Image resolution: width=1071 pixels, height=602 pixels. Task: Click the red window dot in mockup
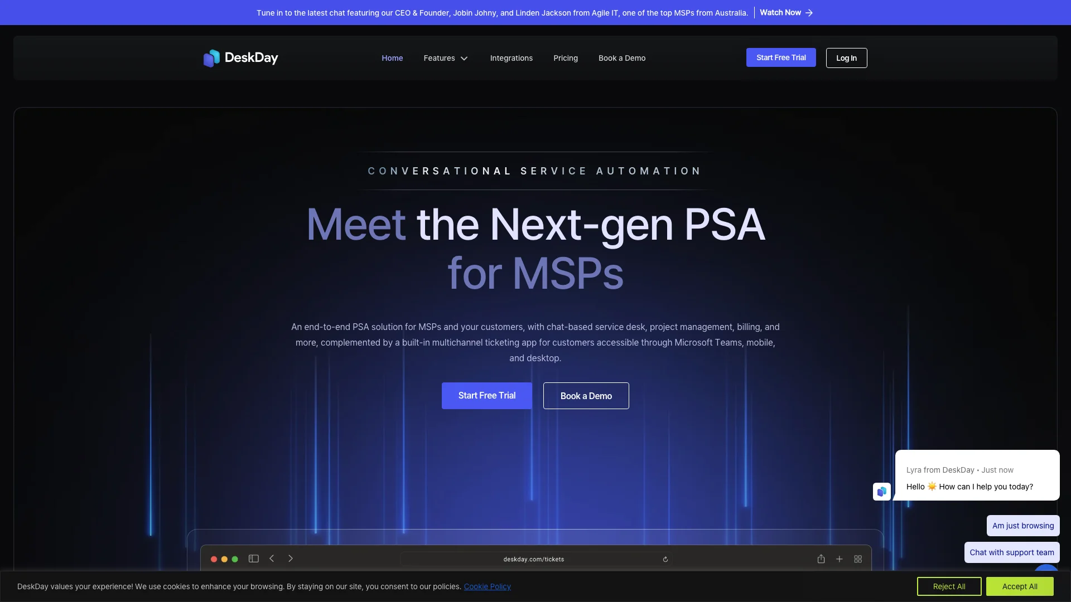214,559
